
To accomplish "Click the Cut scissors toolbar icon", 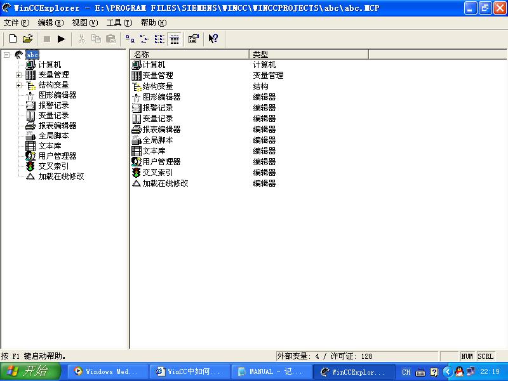I will click(81, 39).
